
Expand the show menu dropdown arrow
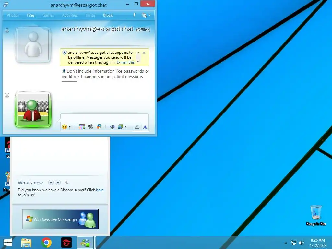click(149, 15)
